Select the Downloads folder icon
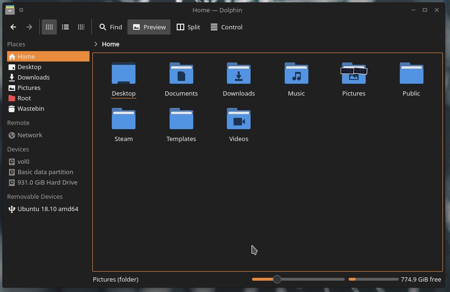 (239, 73)
